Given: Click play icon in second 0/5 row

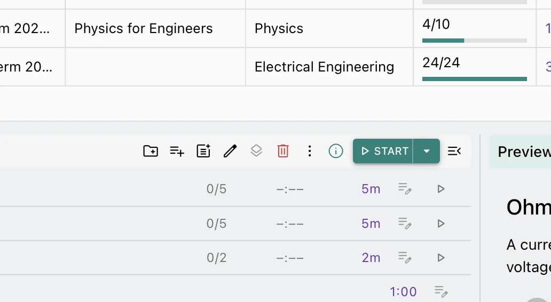Looking at the screenshot, I should click(441, 224).
